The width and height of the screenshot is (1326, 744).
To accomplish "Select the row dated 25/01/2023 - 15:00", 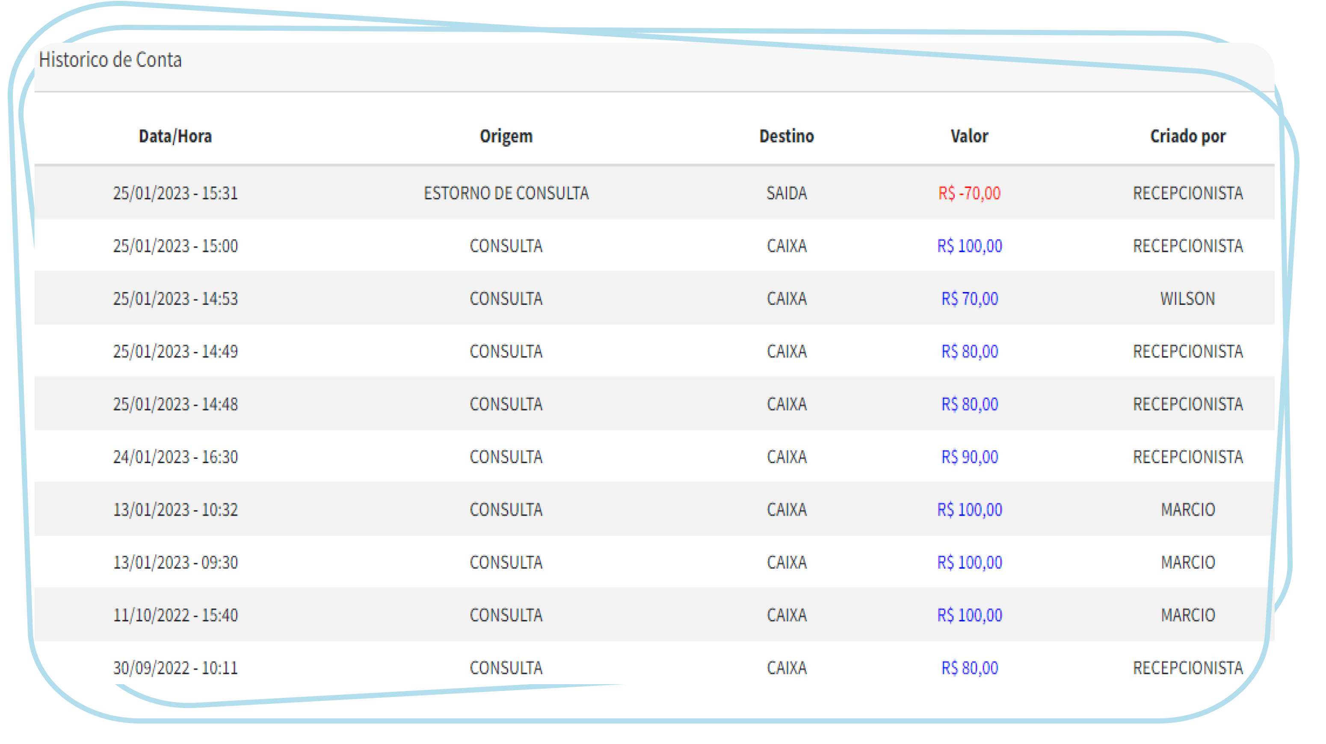I will (175, 246).
